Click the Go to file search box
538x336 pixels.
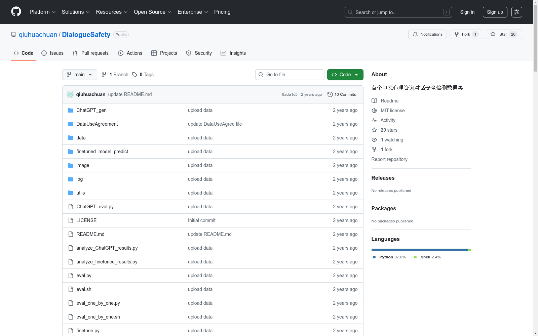[290, 75]
